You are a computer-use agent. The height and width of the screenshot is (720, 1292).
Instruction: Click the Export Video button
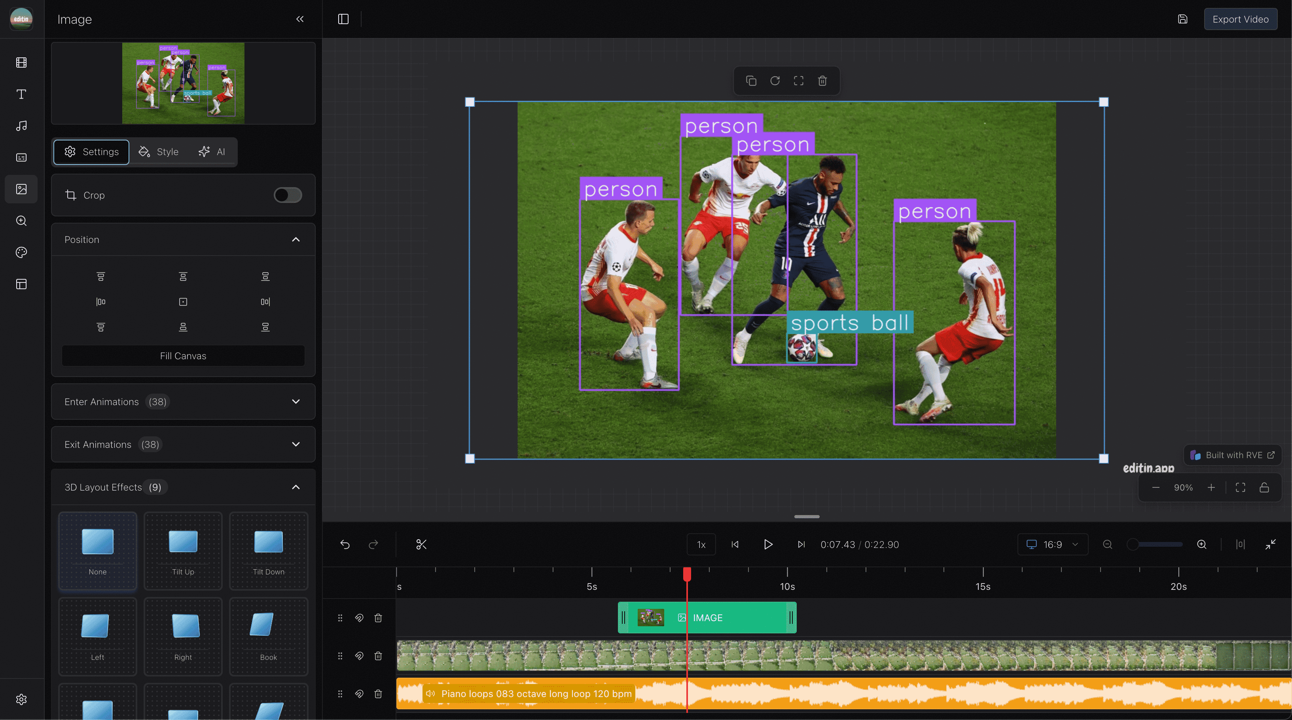pos(1240,19)
